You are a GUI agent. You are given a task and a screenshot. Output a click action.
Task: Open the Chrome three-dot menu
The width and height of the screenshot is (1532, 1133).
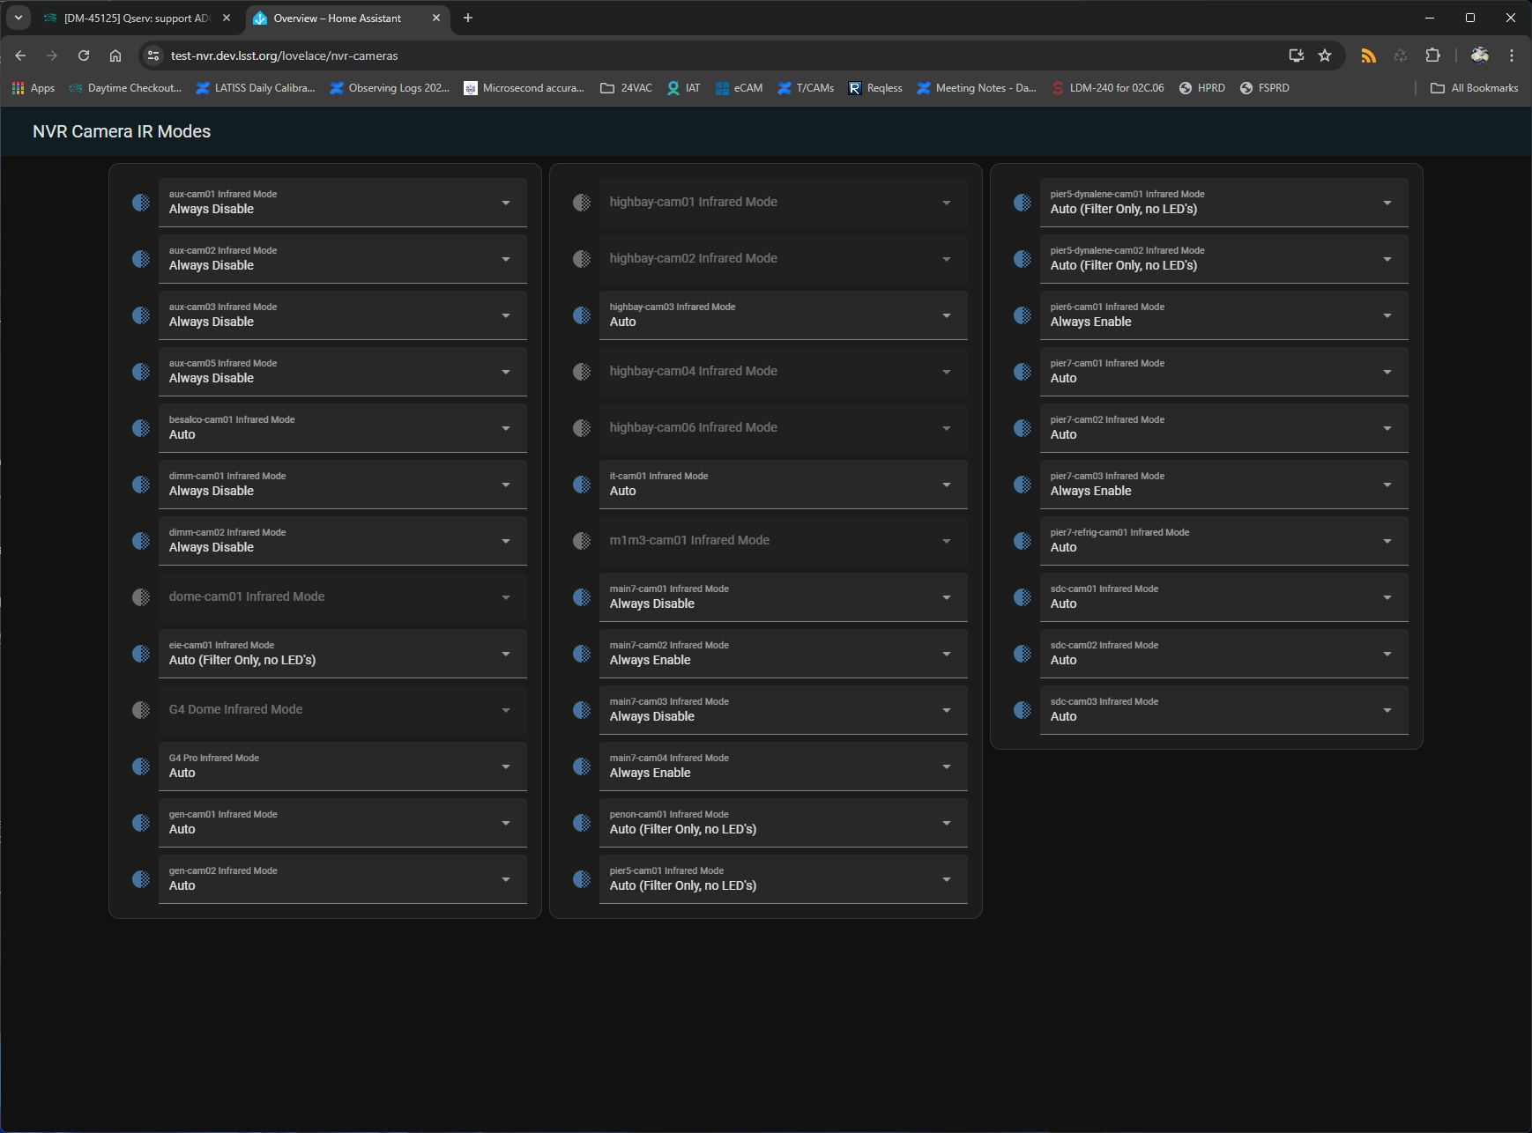[1512, 56]
